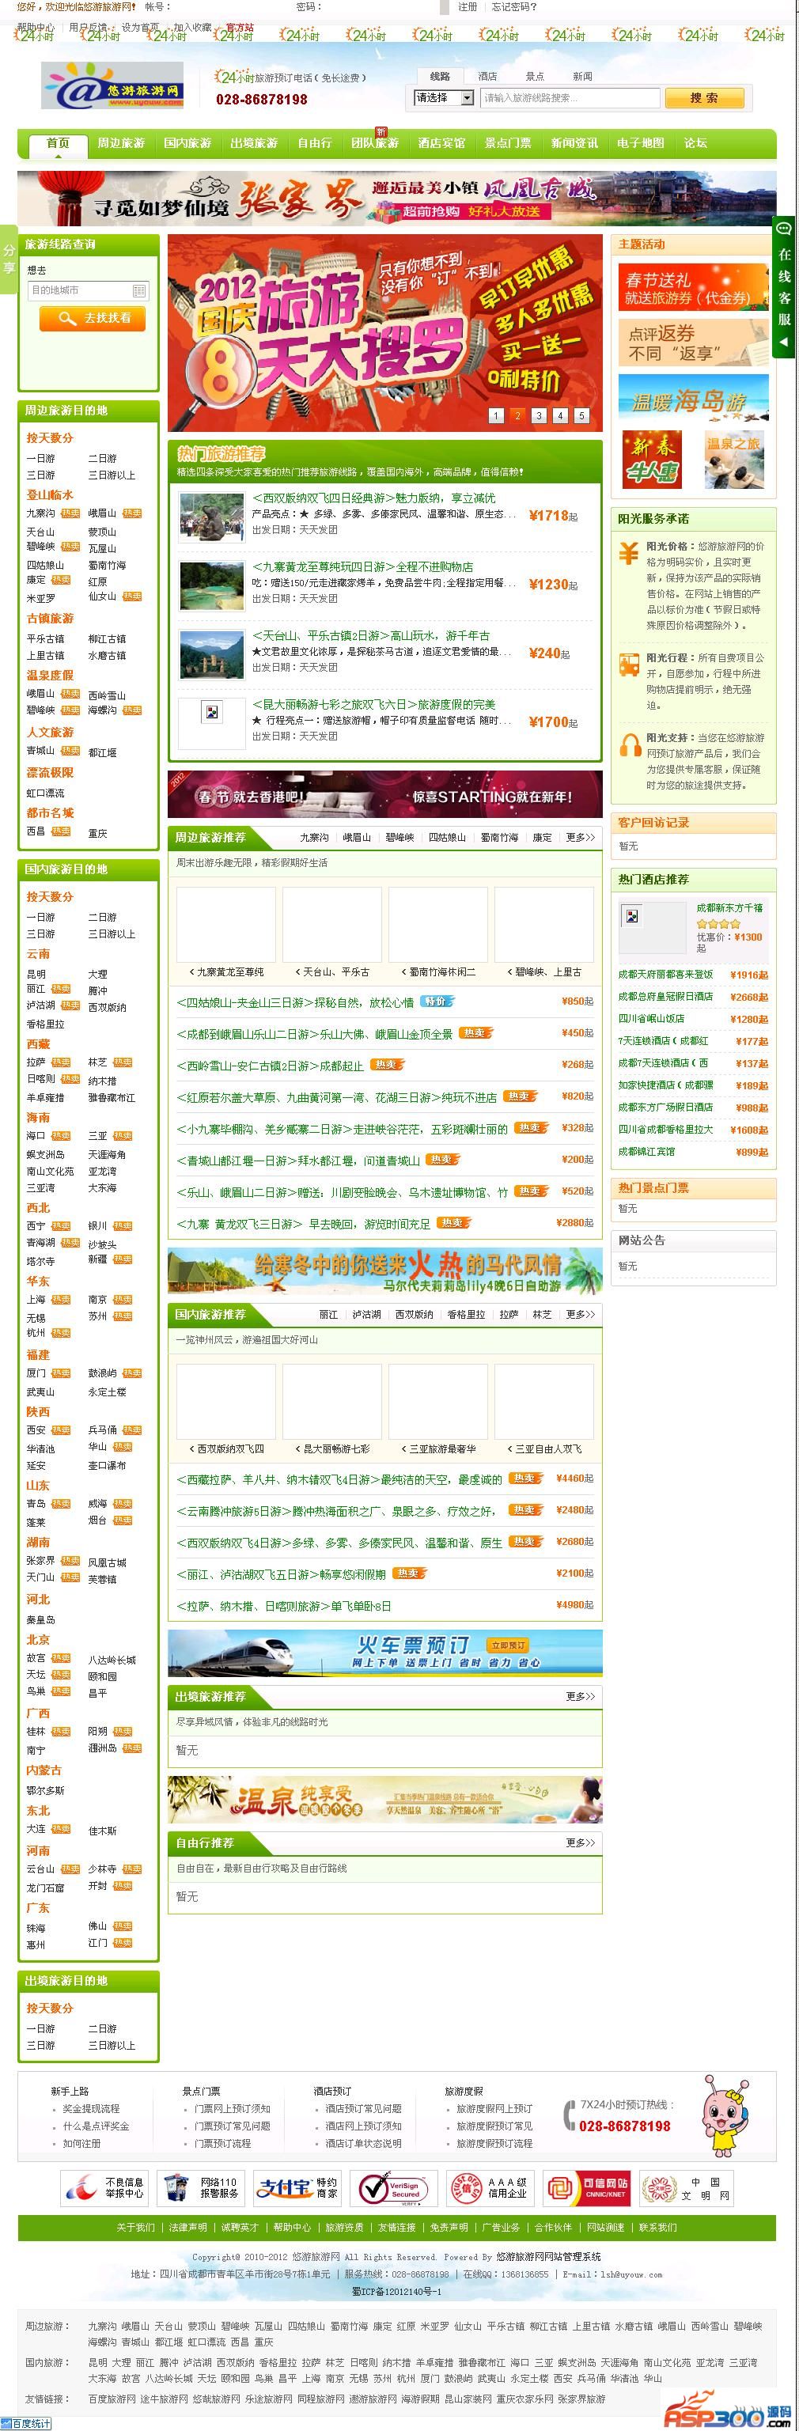
Task: Click the 火车票预订 banner
Action: pos(385,1653)
